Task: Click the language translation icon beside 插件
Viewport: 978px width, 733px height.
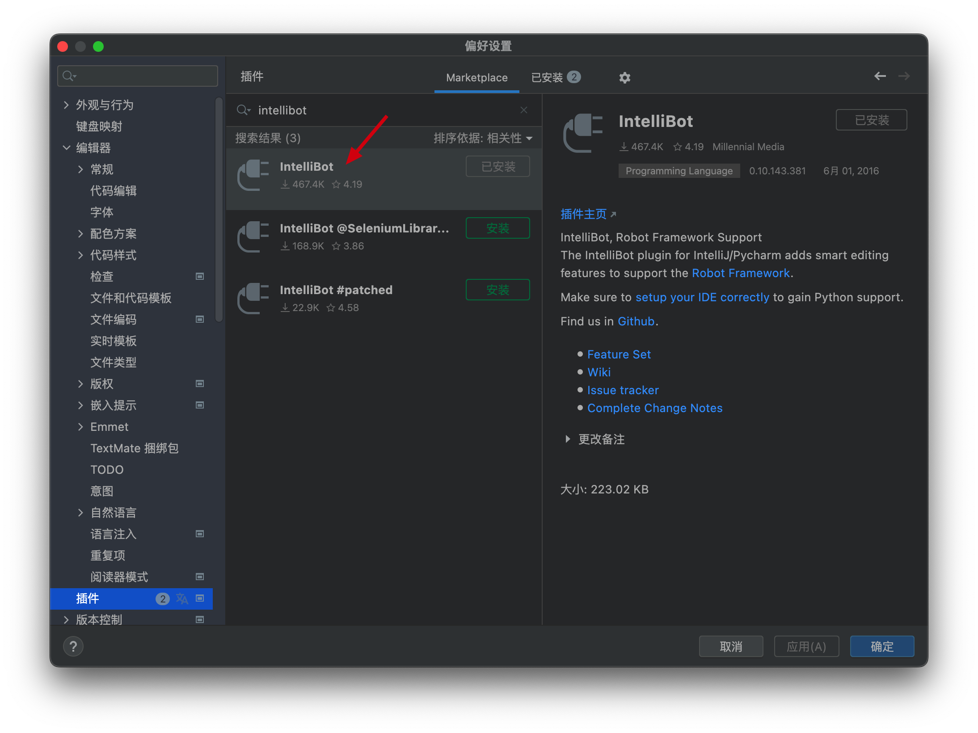Action: point(182,598)
